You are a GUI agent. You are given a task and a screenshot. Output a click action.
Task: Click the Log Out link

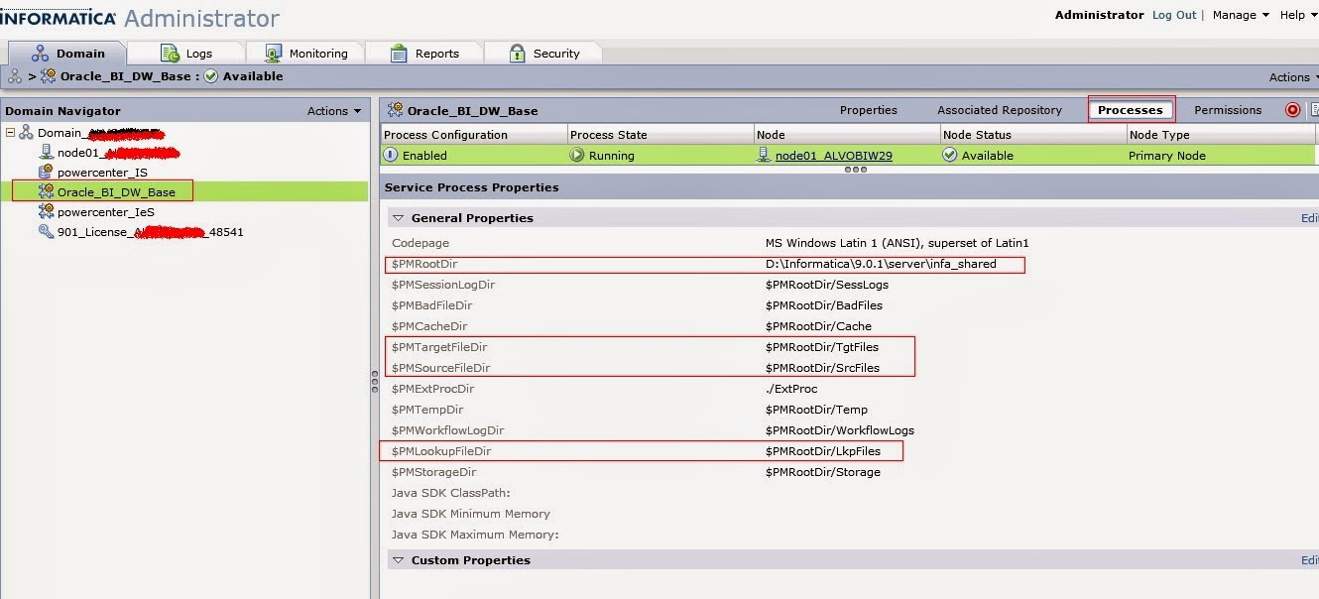(1174, 15)
